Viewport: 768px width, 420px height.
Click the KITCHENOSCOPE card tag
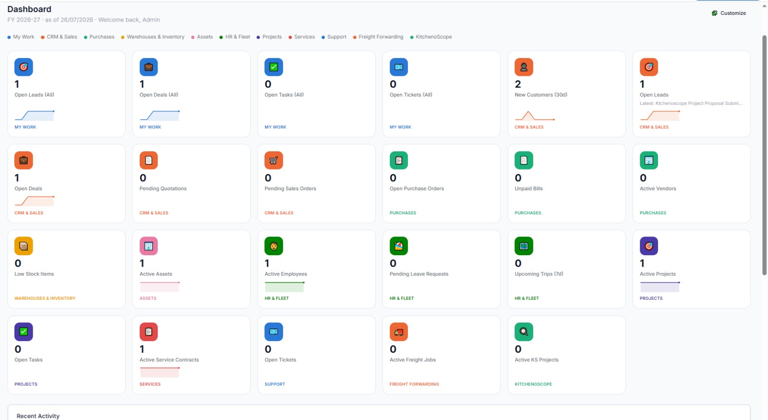pos(533,384)
